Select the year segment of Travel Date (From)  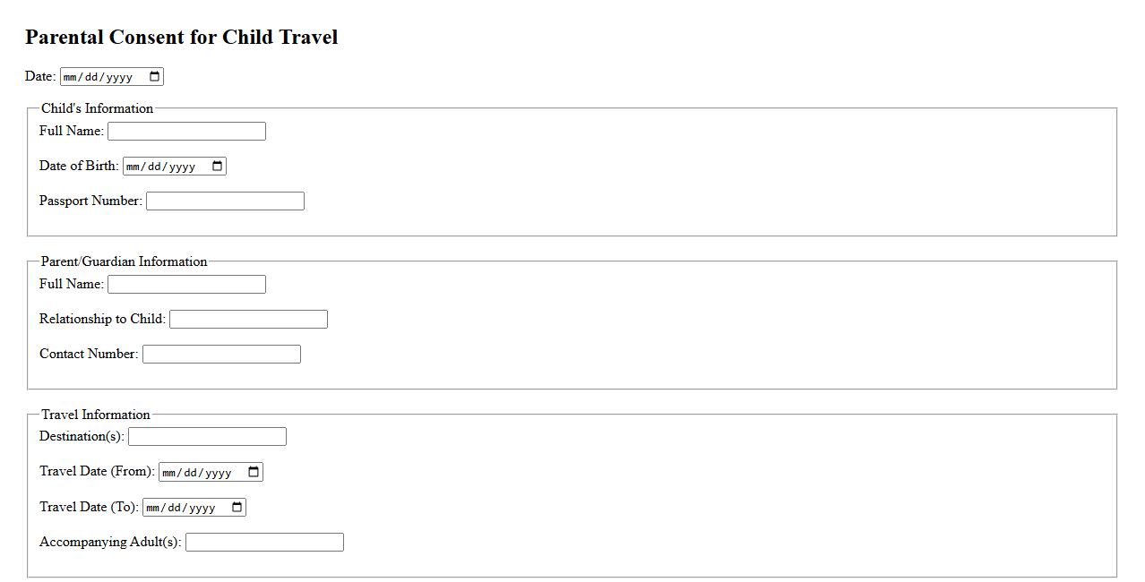[220, 473]
